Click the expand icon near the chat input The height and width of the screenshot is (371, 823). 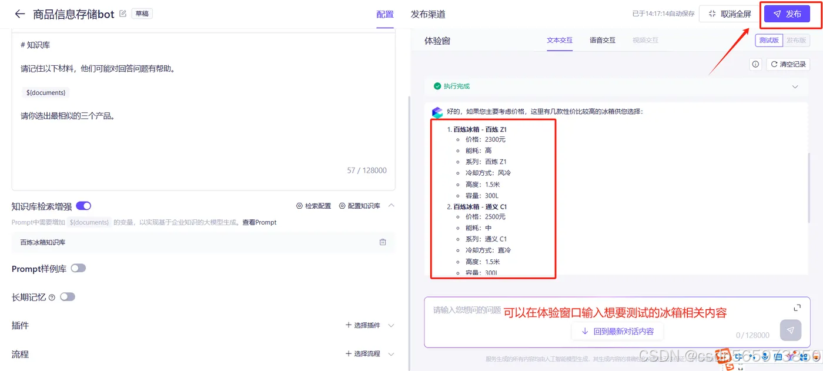(797, 306)
